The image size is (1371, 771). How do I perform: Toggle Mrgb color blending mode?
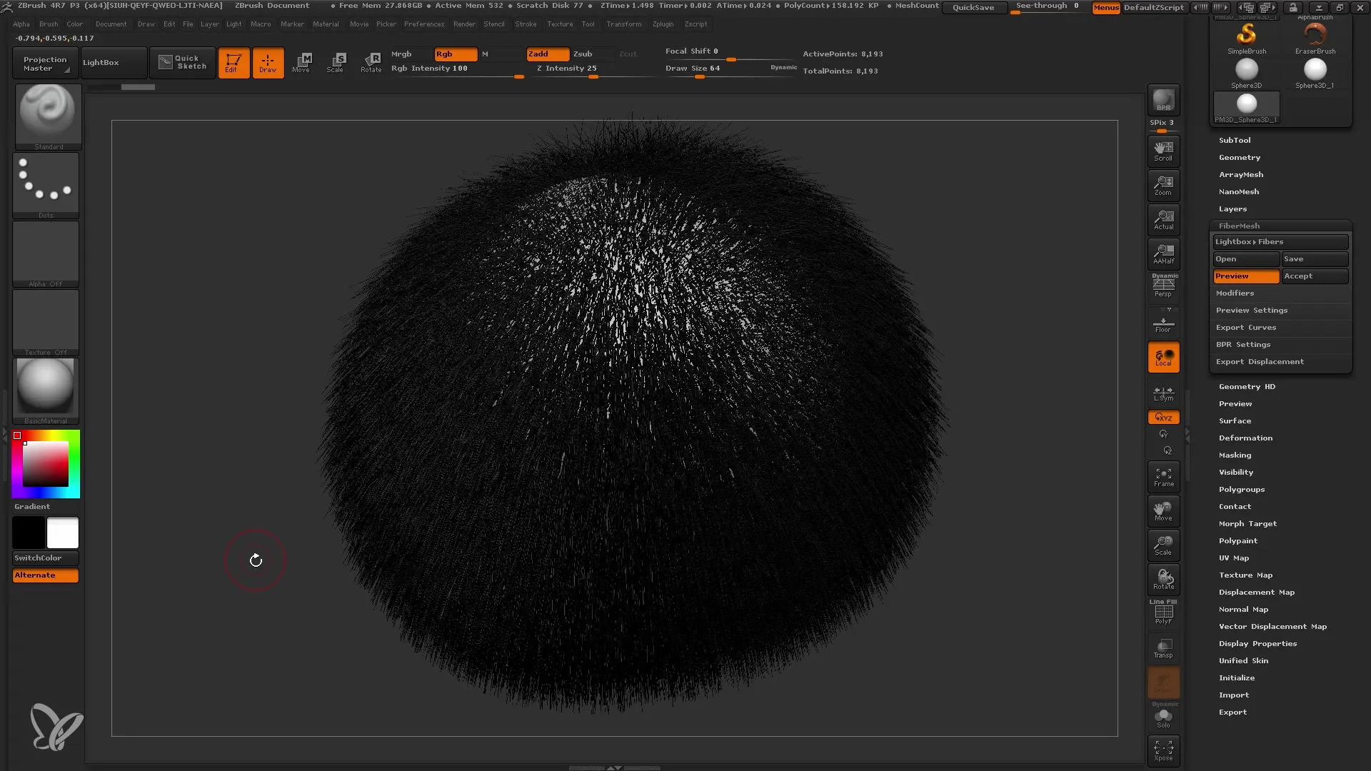click(x=402, y=54)
